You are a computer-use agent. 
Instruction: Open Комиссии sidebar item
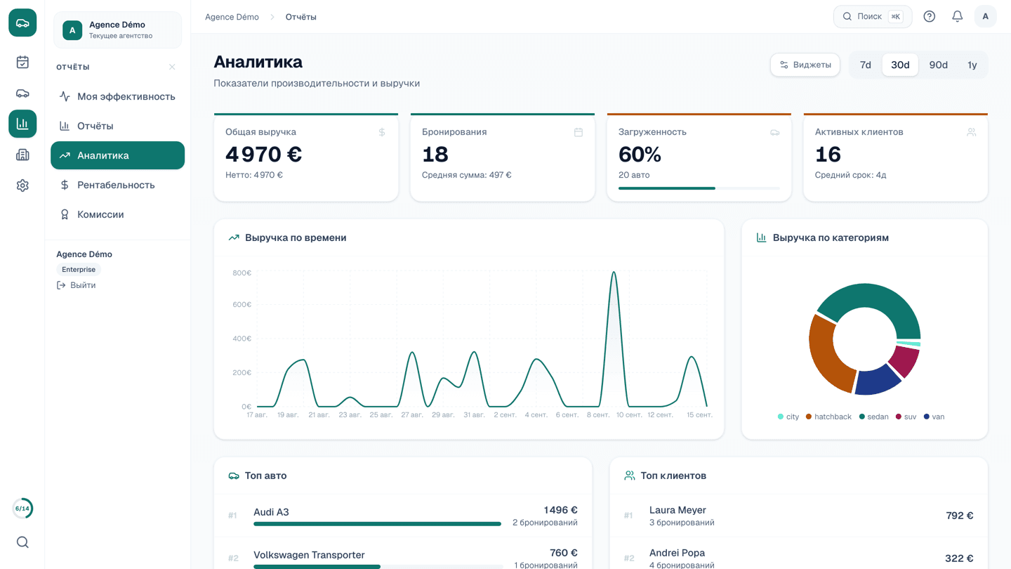click(x=118, y=214)
